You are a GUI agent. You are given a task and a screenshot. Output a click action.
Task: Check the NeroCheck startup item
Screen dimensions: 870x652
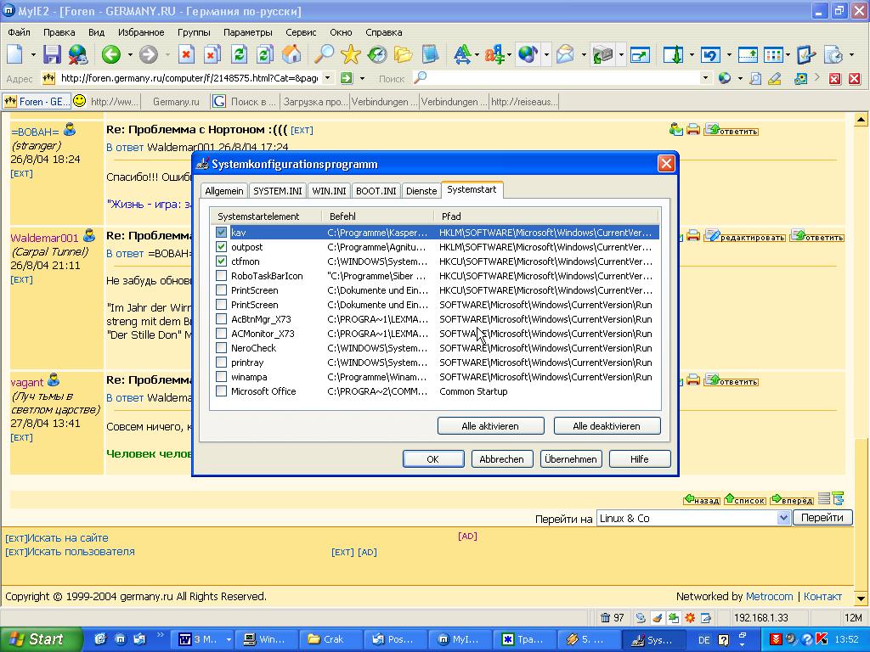coord(222,347)
